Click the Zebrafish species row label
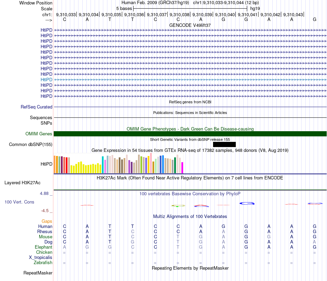Screen dimensions: 327x281 point(43,262)
